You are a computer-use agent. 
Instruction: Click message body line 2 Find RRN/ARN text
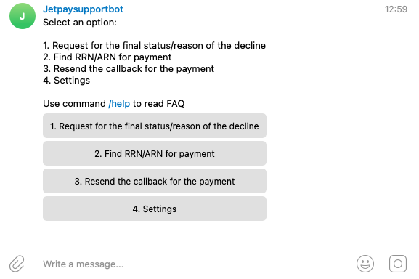pyautogui.click(x=107, y=57)
